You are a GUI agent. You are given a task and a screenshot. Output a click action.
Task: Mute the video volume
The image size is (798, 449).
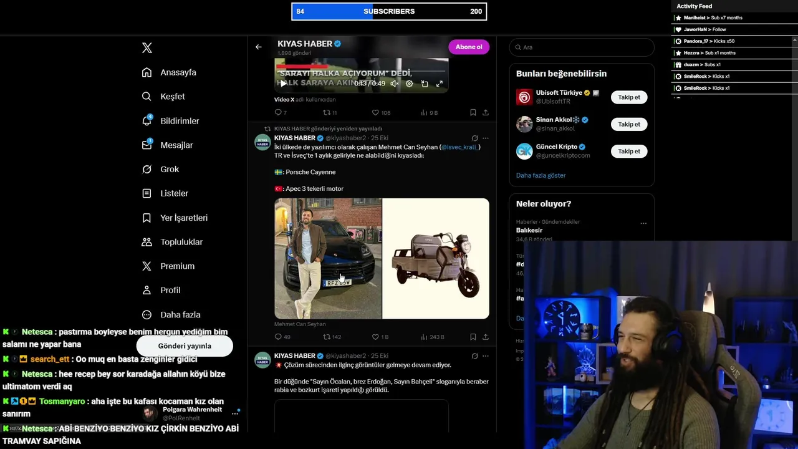pos(394,84)
